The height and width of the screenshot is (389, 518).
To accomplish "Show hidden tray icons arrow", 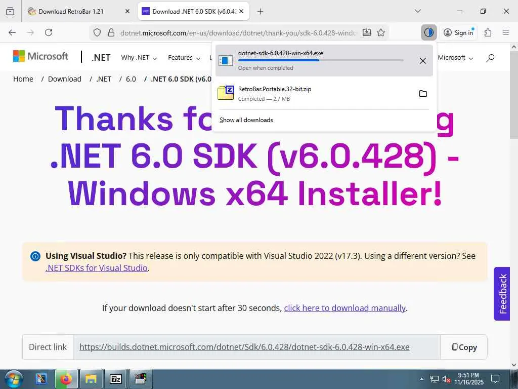I will click(x=422, y=379).
